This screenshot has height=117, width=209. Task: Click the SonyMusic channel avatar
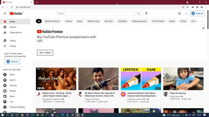[x=39, y=94]
